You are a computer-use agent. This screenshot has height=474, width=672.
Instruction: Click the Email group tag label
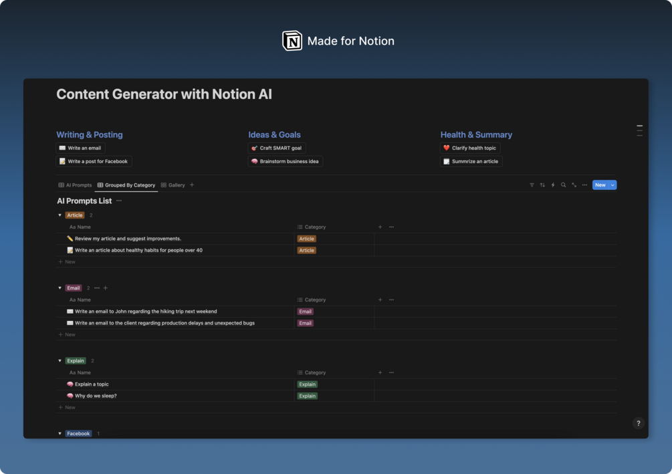pos(74,288)
